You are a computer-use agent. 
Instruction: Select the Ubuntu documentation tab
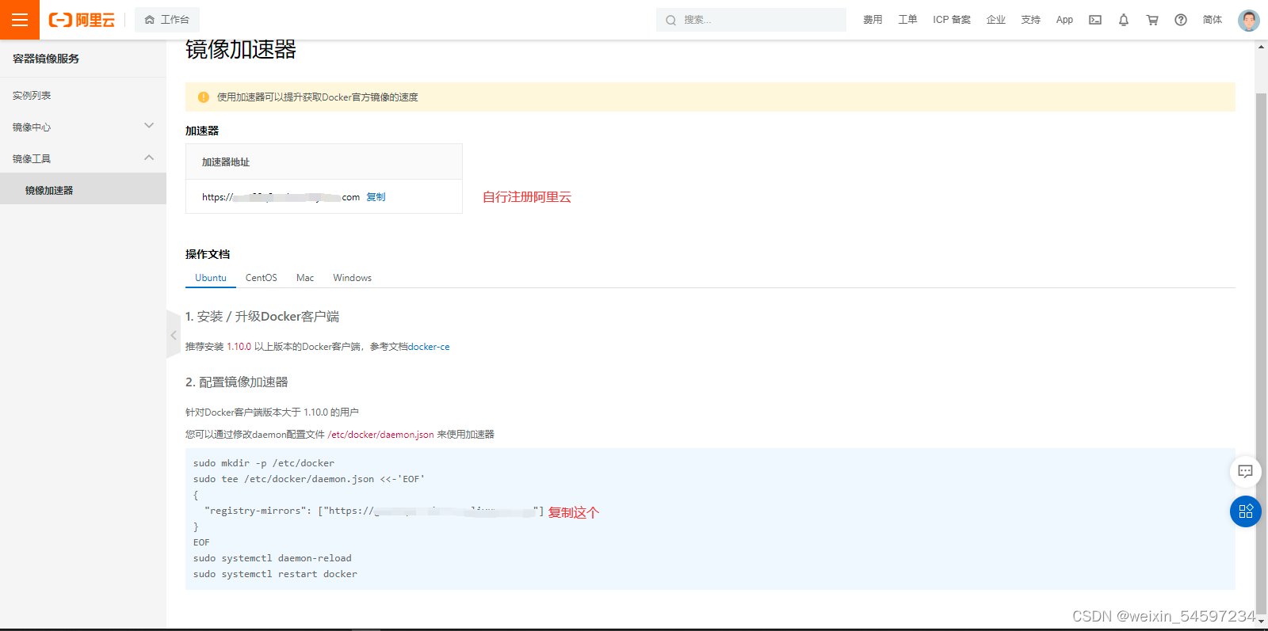click(x=211, y=278)
